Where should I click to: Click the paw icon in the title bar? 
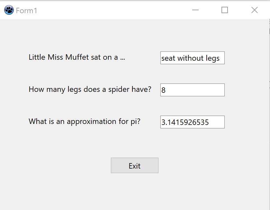9,10
